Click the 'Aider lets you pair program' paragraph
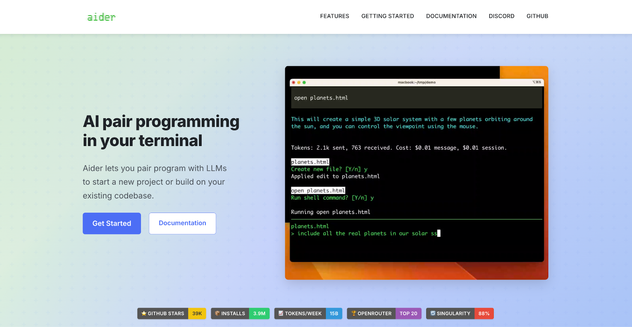The image size is (632, 327). pyautogui.click(x=155, y=182)
